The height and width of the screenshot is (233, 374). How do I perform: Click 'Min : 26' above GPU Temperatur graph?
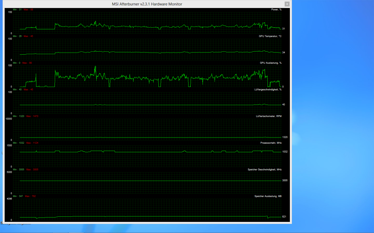click(17, 36)
